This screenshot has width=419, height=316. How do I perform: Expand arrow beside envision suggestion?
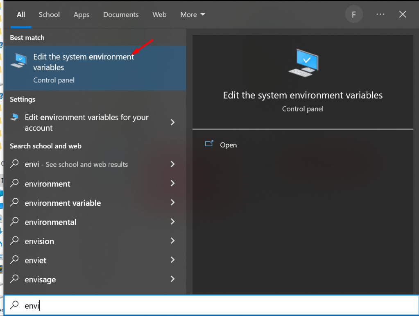(172, 241)
